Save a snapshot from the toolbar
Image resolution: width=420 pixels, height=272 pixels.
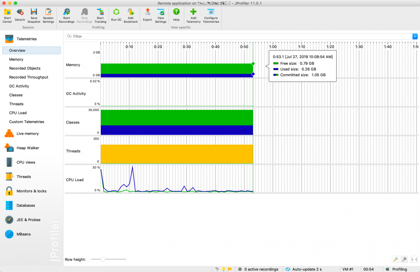34,15
